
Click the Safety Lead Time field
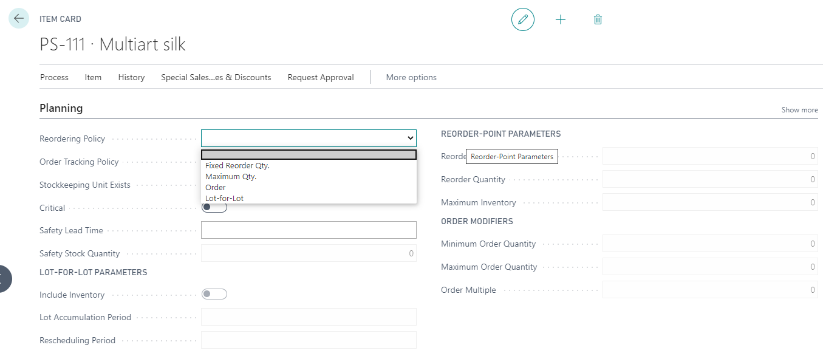pos(309,230)
